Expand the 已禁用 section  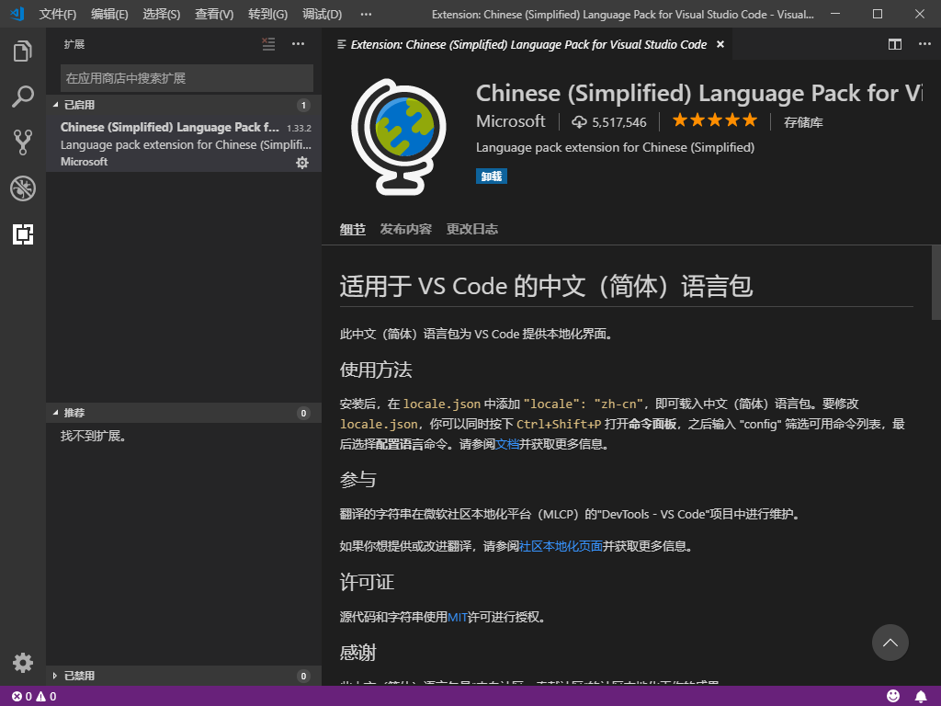tap(78, 676)
